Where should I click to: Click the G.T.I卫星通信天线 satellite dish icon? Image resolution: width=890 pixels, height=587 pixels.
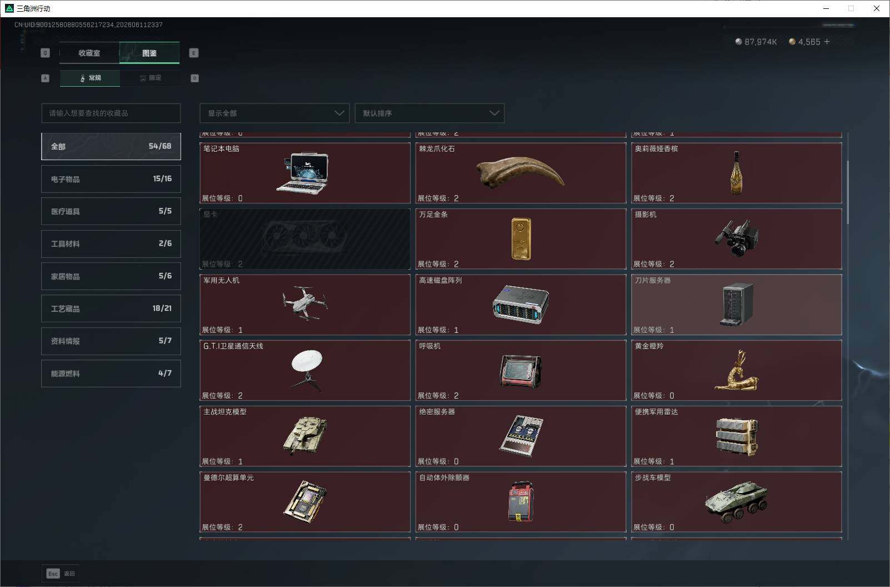(307, 370)
